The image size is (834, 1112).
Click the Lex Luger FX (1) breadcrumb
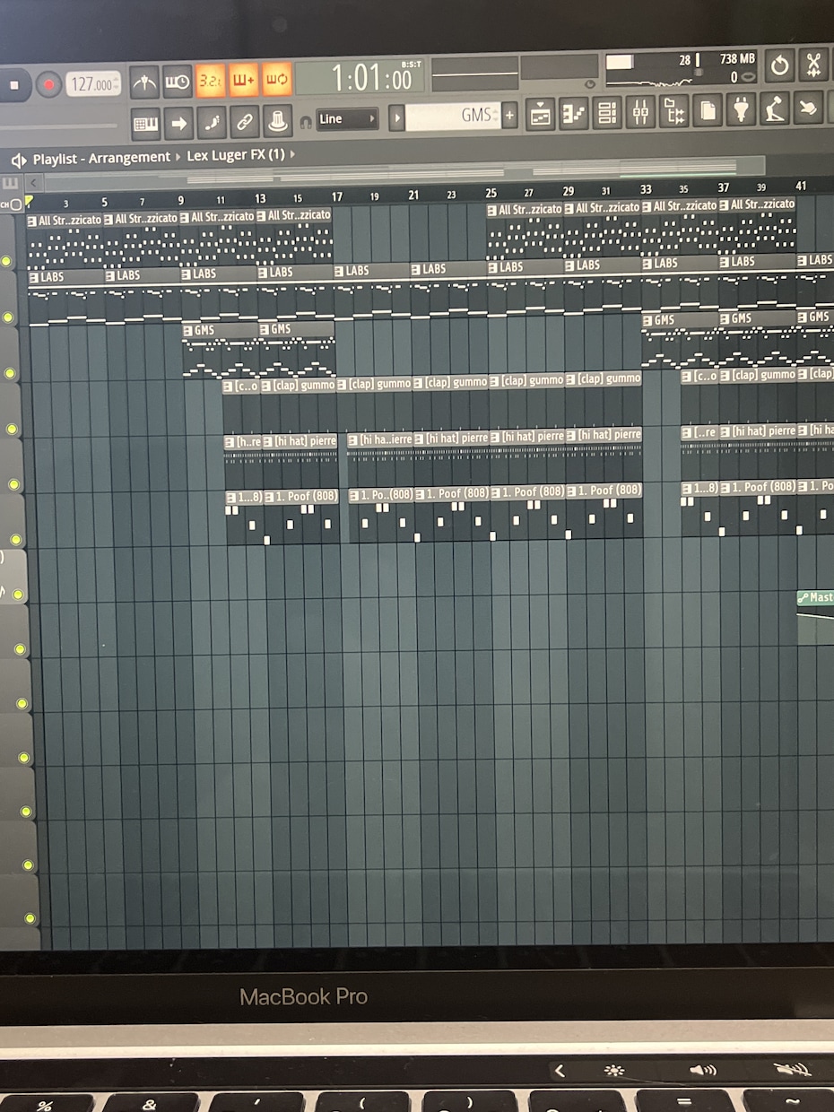point(235,155)
